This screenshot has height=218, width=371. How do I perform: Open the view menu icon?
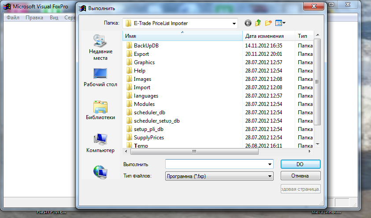pos(280,23)
